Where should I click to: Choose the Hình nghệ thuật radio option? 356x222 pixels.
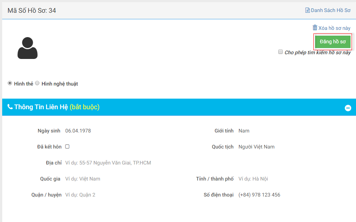37,83
